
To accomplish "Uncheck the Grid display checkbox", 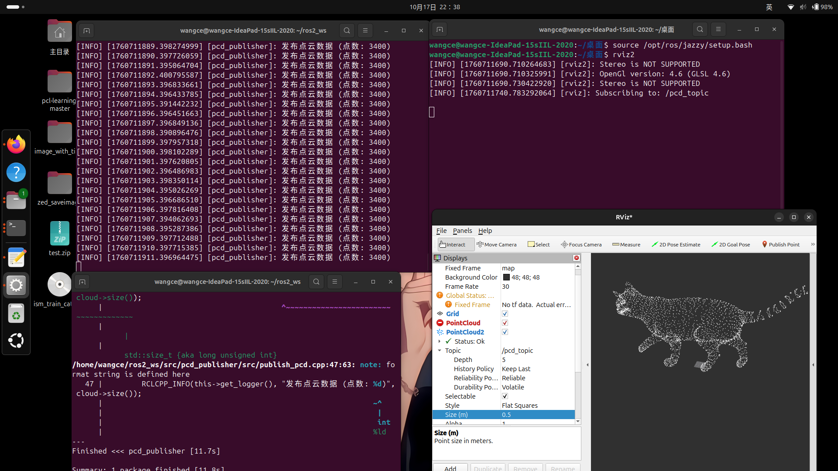I will [x=505, y=314].
